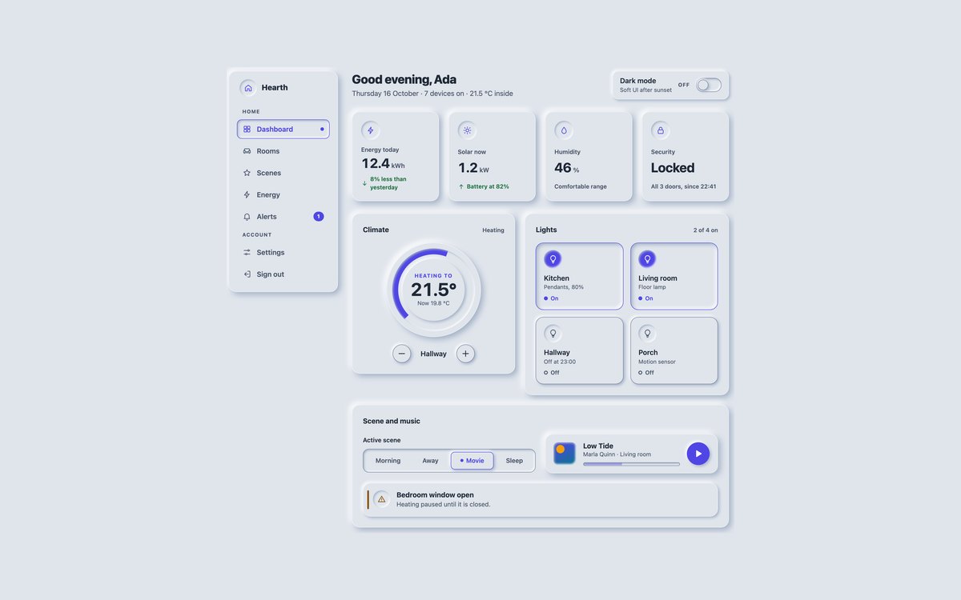Open Scenes in the sidebar
This screenshot has height=600, width=961.
click(x=283, y=173)
